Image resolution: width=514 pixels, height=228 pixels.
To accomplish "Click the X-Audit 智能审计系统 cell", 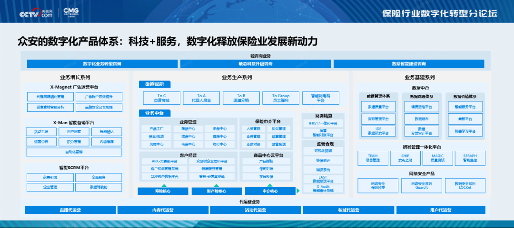I will [x=323, y=188].
